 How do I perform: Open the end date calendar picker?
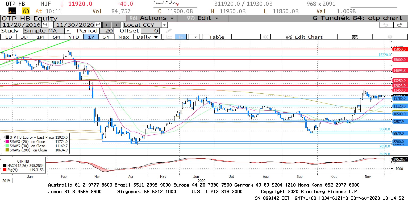pos(98,25)
